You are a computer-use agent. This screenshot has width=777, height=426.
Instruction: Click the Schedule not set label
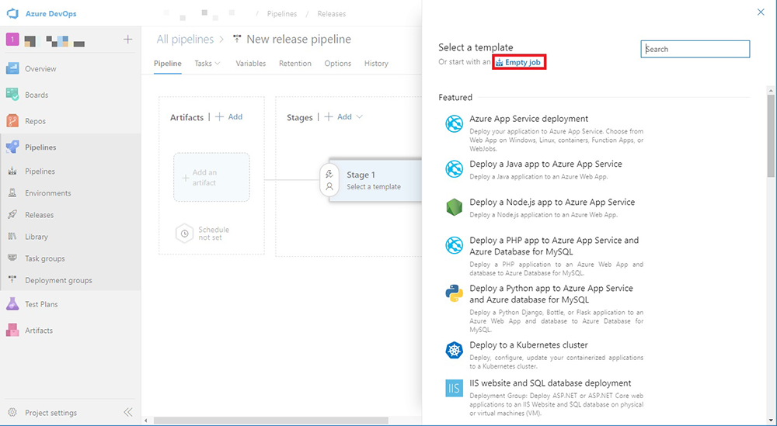point(214,234)
